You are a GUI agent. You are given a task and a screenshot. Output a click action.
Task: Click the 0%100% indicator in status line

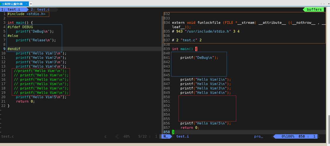(x=288, y=137)
